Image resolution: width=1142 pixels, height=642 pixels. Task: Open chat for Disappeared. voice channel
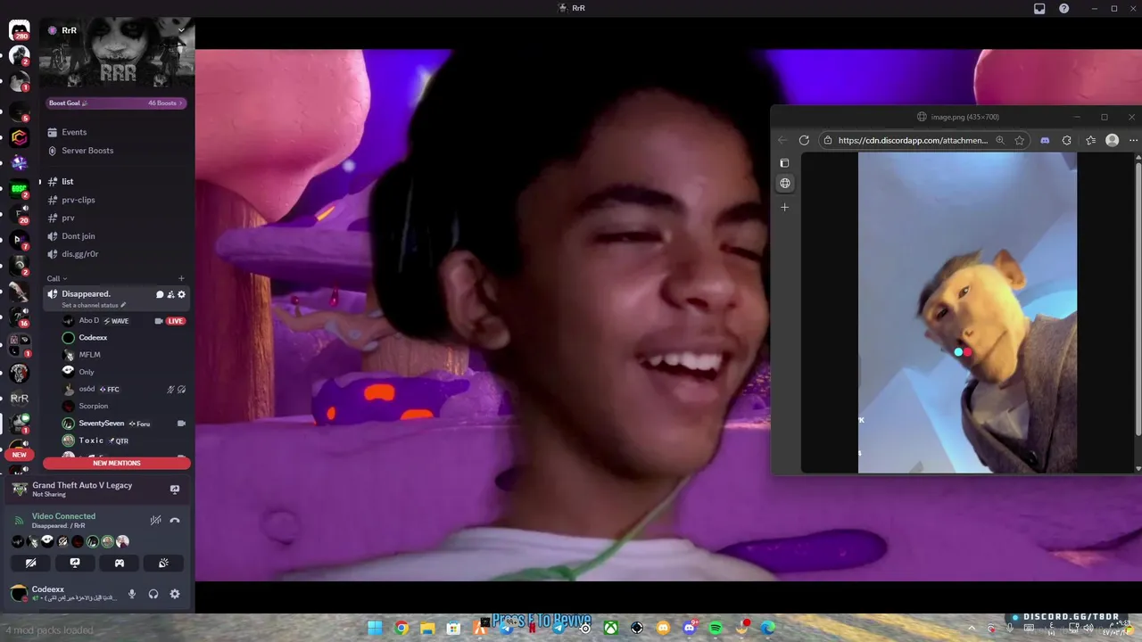tap(160, 295)
